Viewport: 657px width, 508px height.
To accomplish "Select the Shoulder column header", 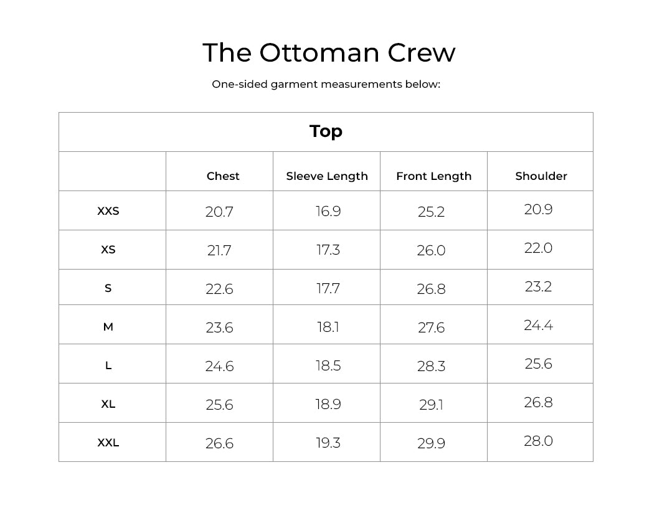I will click(541, 176).
